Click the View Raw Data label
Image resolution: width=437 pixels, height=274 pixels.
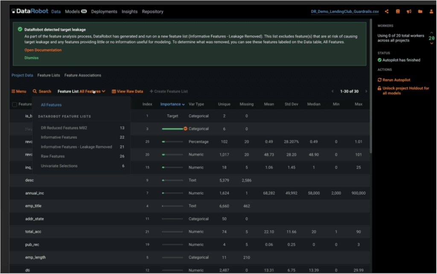point(130,91)
